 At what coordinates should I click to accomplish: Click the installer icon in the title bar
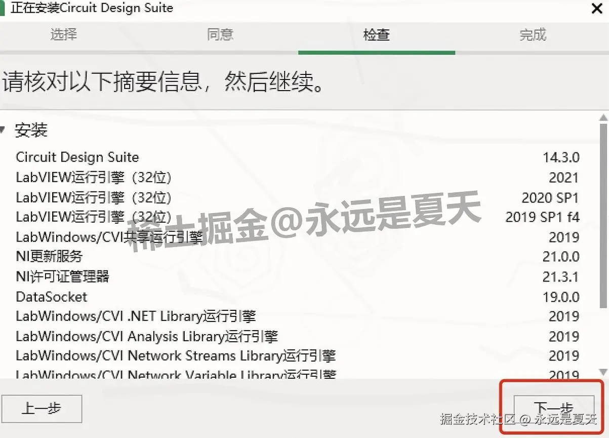point(2,8)
